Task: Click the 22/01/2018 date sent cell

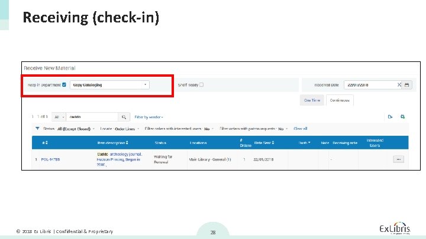Action: pyautogui.click(x=263, y=159)
